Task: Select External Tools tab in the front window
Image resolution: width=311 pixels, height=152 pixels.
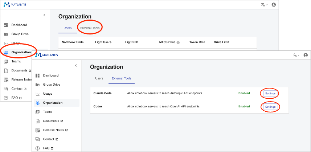Action: (122, 78)
